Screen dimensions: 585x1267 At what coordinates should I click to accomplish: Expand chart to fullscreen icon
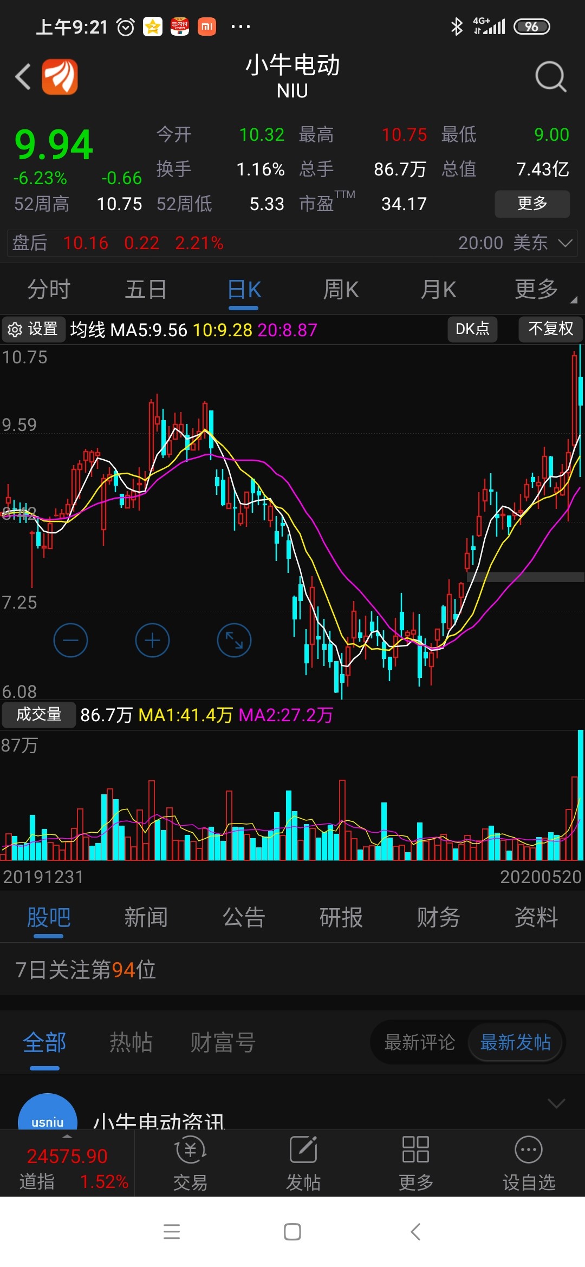(234, 641)
